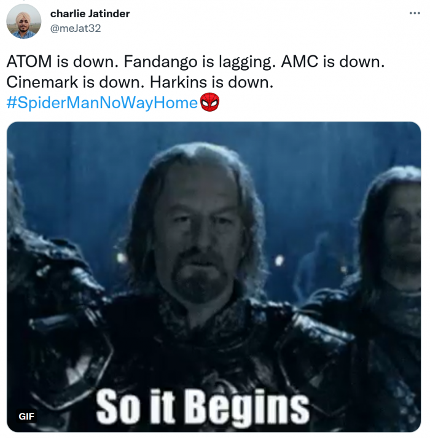
Task: Click the words 'Fandango is lagging.'
Action: [200, 61]
